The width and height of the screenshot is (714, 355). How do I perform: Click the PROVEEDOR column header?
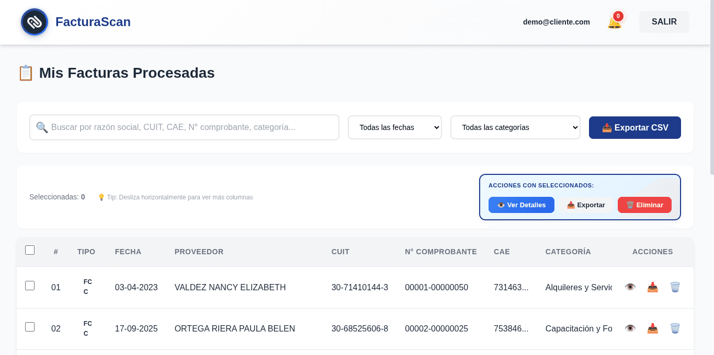(x=199, y=252)
